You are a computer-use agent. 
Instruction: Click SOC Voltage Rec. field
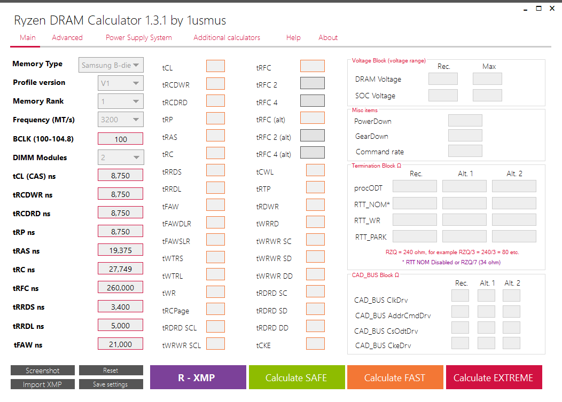(443, 96)
